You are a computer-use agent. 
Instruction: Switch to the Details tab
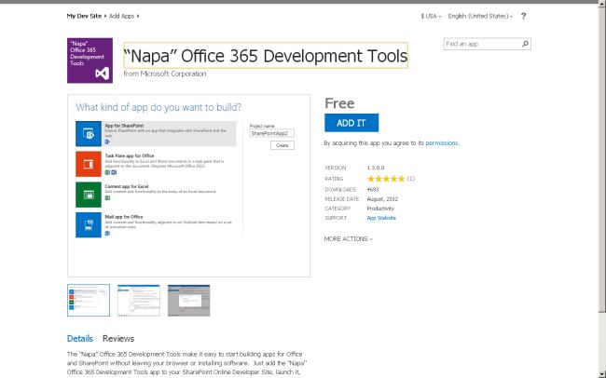(x=80, y=339)
